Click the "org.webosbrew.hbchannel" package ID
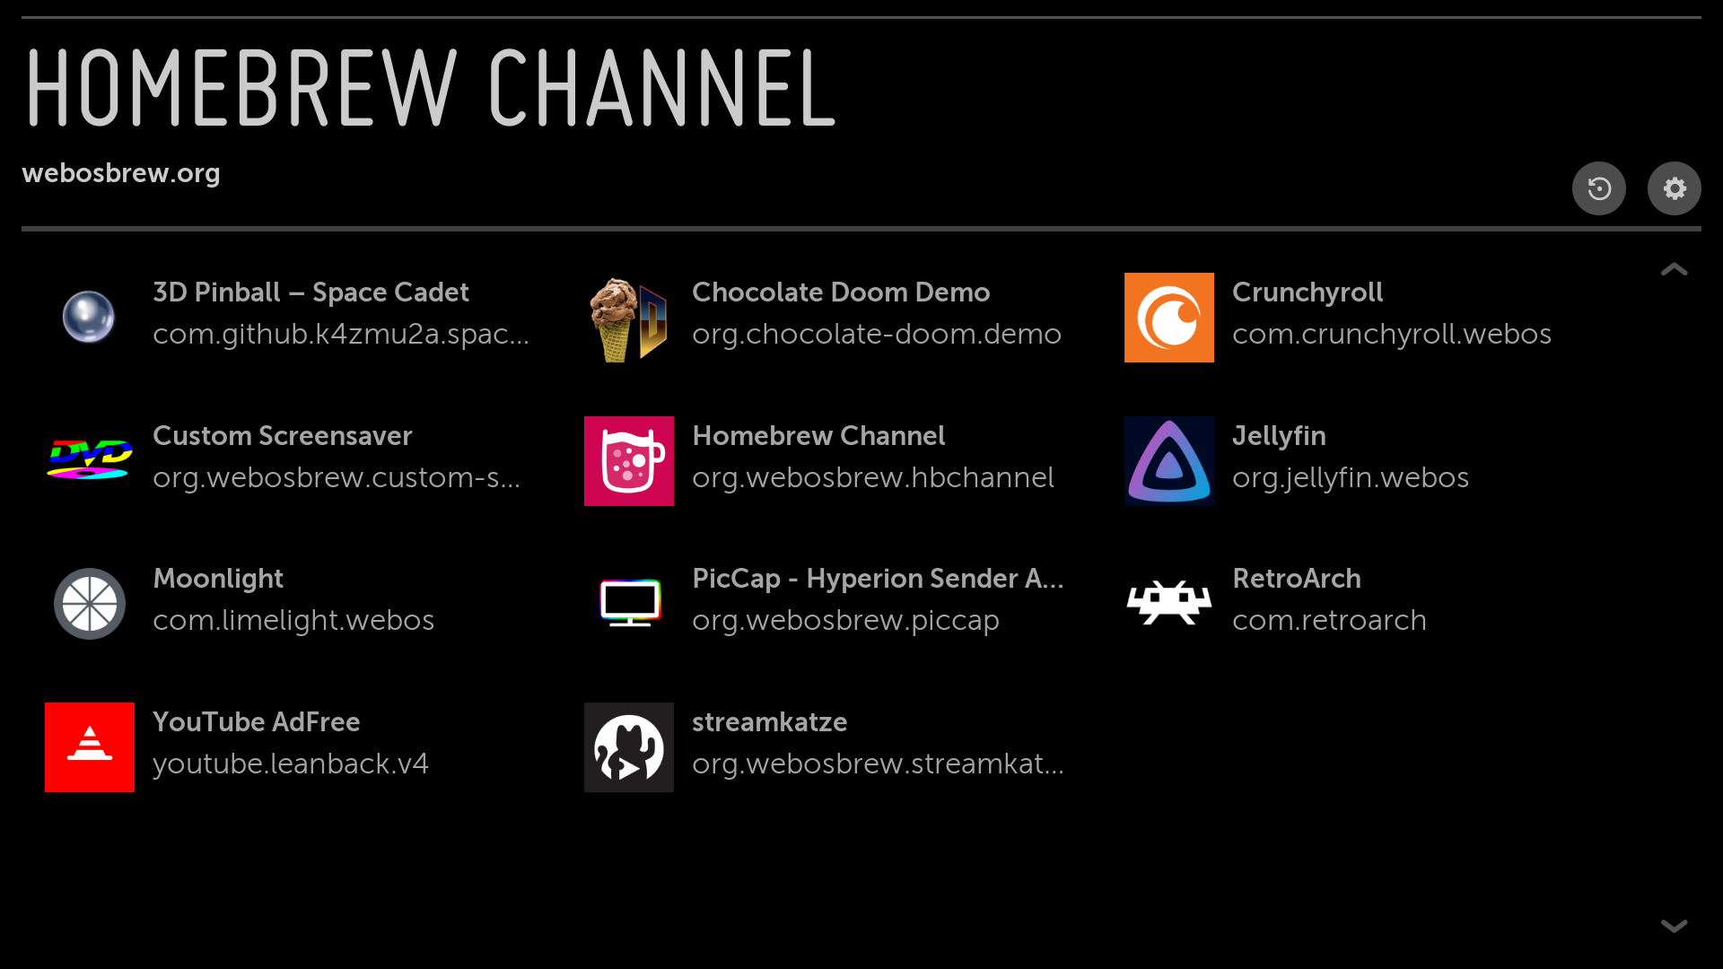 point(873,478)
